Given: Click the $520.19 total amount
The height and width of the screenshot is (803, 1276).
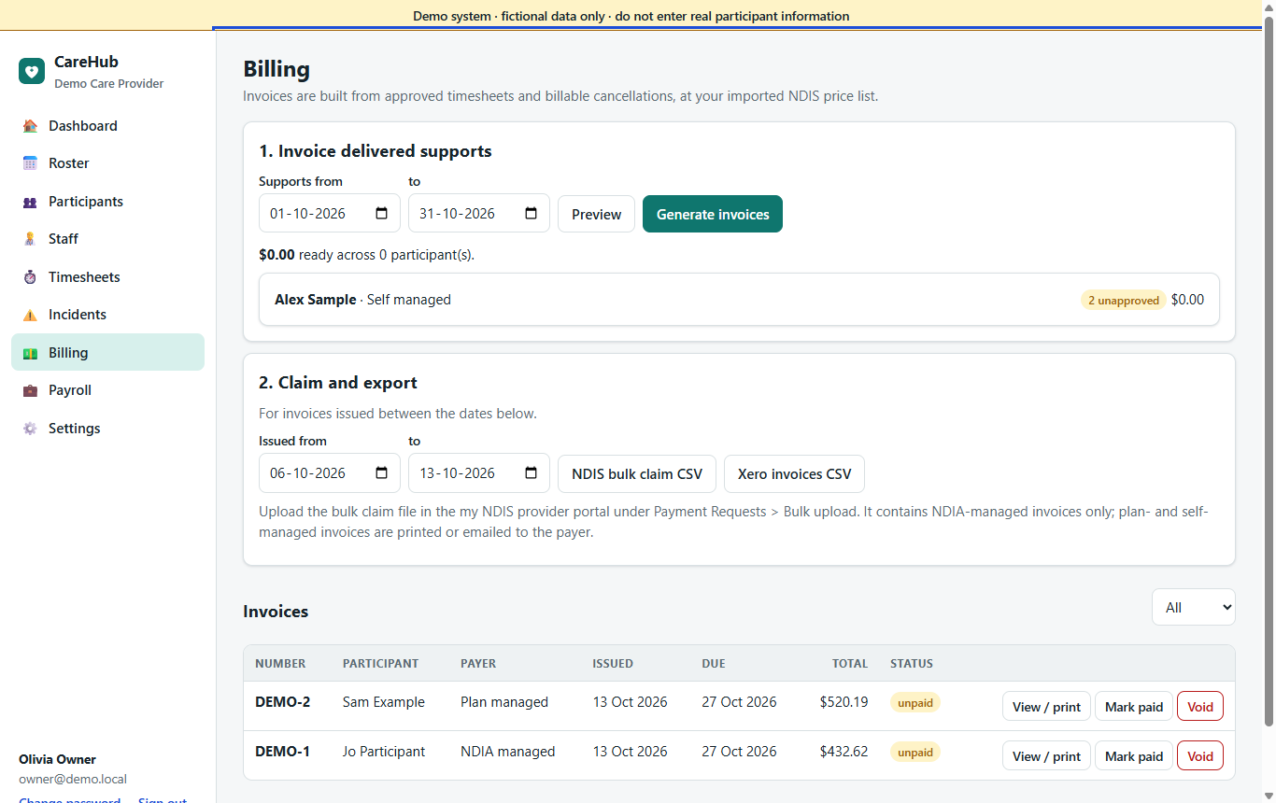Looking at the screenshot, I should 844,702.
